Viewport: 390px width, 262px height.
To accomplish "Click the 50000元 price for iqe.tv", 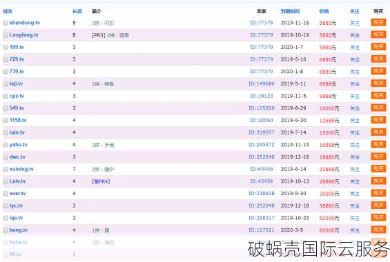I will [329, 218].
